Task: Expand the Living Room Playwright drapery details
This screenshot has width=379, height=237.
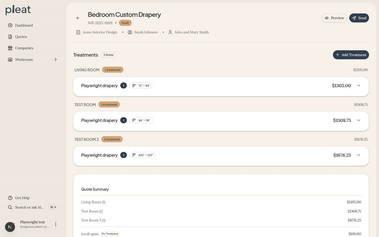Action: tap(358, 86)
